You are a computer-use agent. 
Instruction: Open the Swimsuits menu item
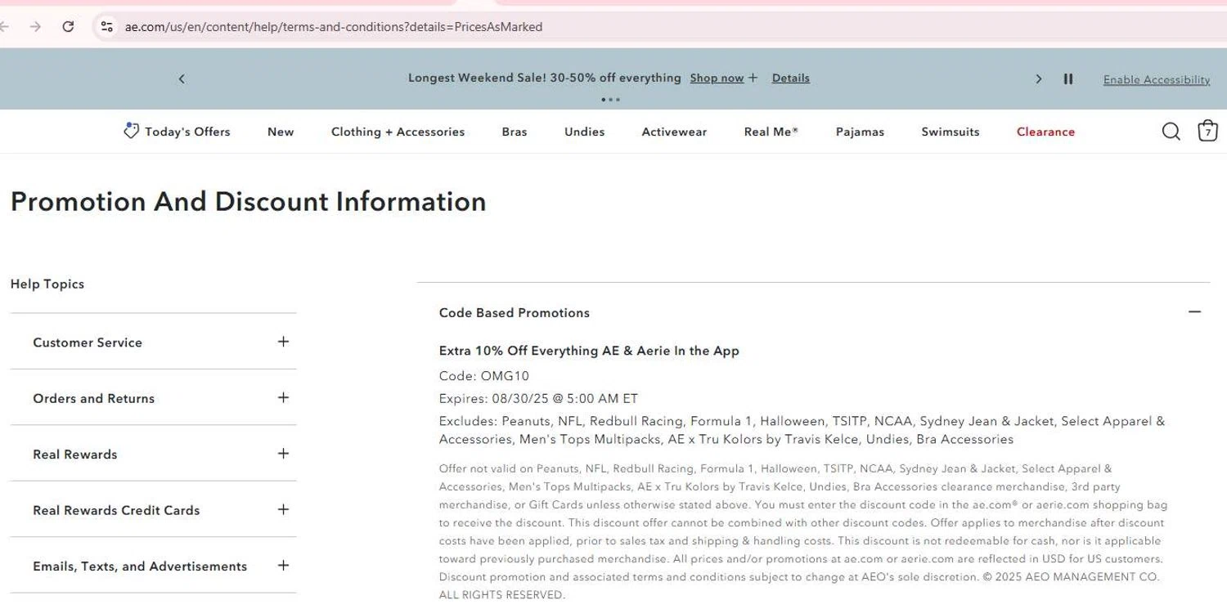pyautogui.click(x=951, y=132)
